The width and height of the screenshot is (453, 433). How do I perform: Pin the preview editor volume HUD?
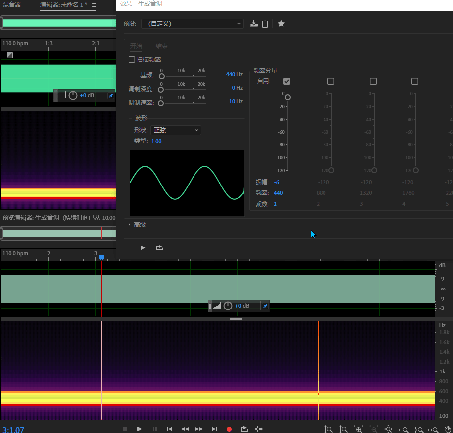(265, 306)
